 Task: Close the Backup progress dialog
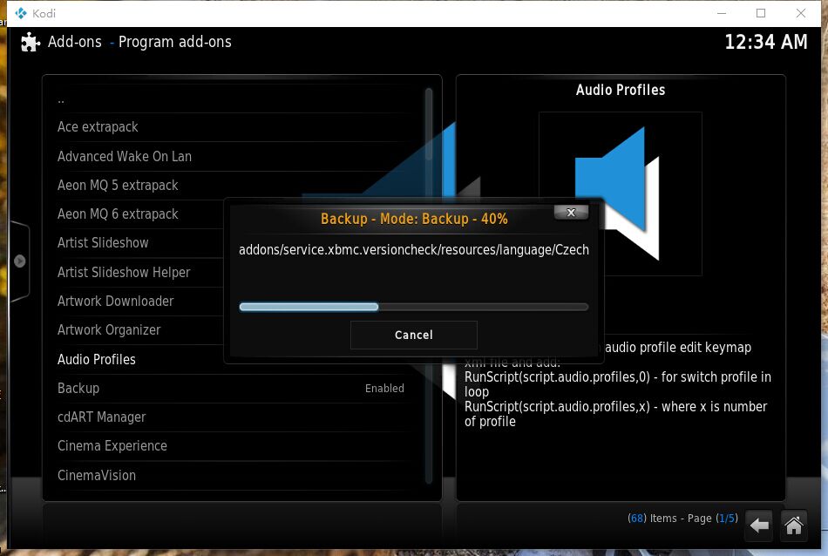click(571, 213)
